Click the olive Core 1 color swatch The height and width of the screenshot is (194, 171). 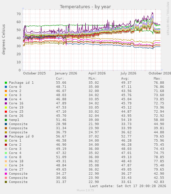pyautogui.click(x=6, y=141)
